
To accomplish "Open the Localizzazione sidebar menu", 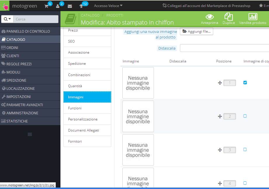I will coord(30,88).
